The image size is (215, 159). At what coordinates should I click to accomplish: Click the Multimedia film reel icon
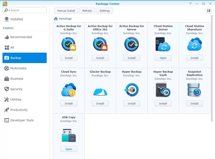[6, 68]
